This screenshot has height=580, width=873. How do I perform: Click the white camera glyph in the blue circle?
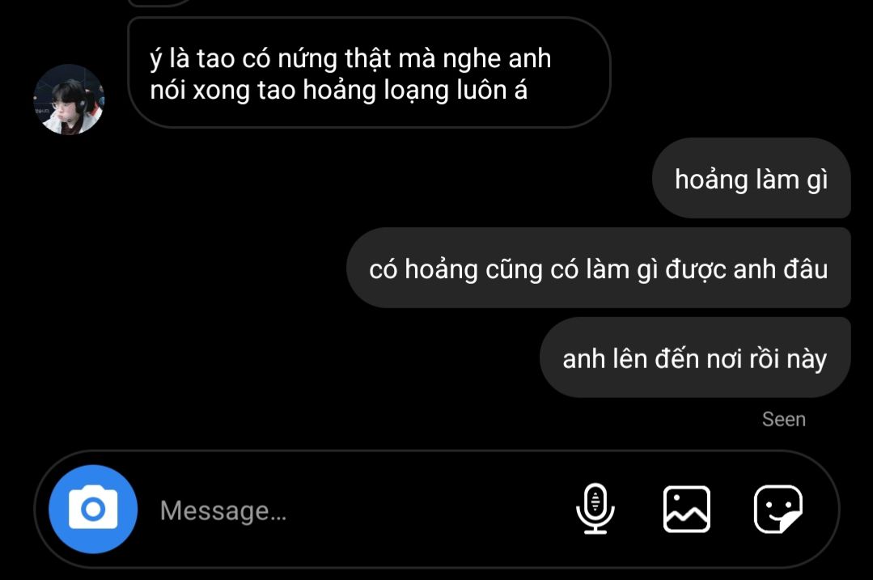[93, 507]
